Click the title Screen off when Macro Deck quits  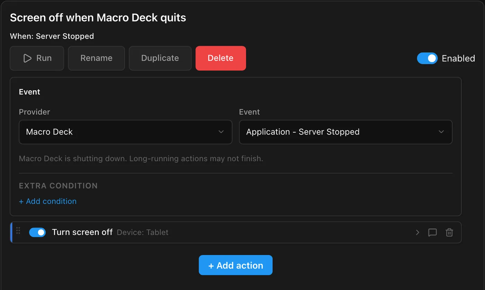coord(98,18)
